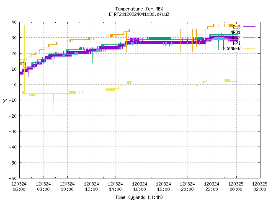Click the y-axis tick label 30
Screen dimensions: 268x201
click(14, 38)
